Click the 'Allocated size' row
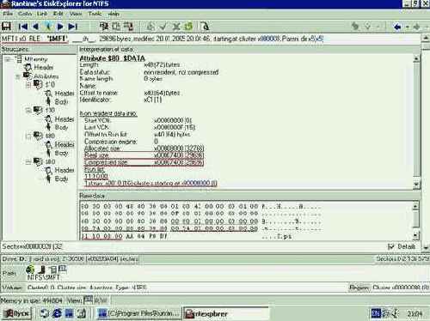 (x=144, y=148)
